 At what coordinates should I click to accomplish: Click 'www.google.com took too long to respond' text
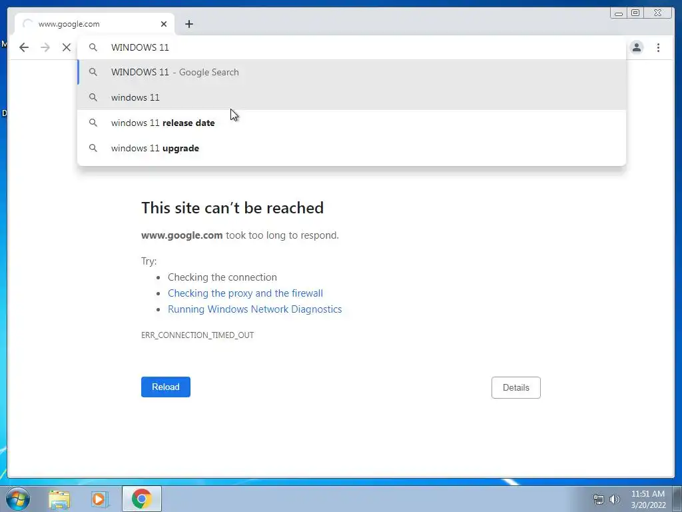pyautogui.click(x=240, y=235)
